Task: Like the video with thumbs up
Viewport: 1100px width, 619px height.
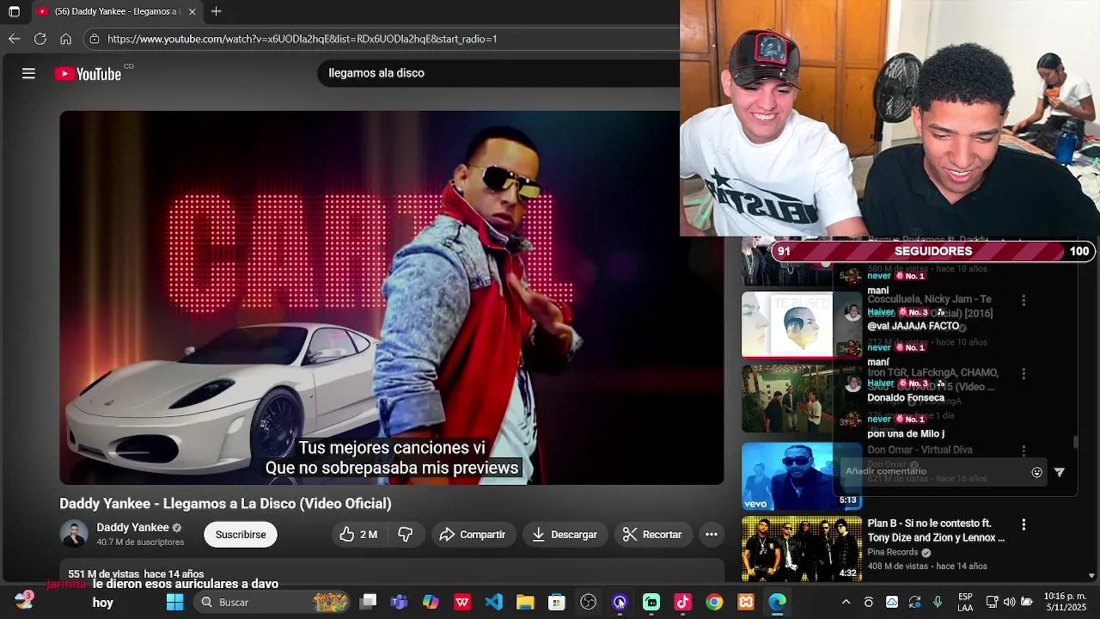Action: (x=358, y=535)
